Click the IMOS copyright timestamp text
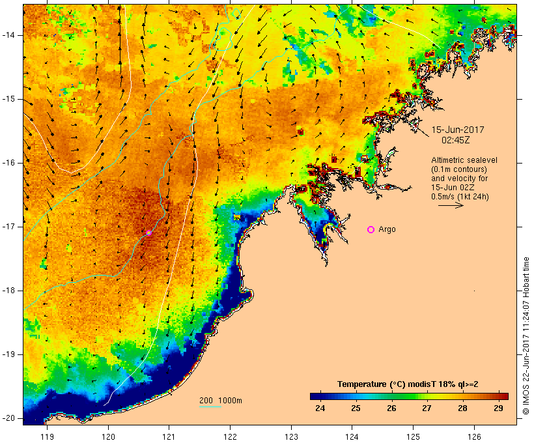 point(526,336)
